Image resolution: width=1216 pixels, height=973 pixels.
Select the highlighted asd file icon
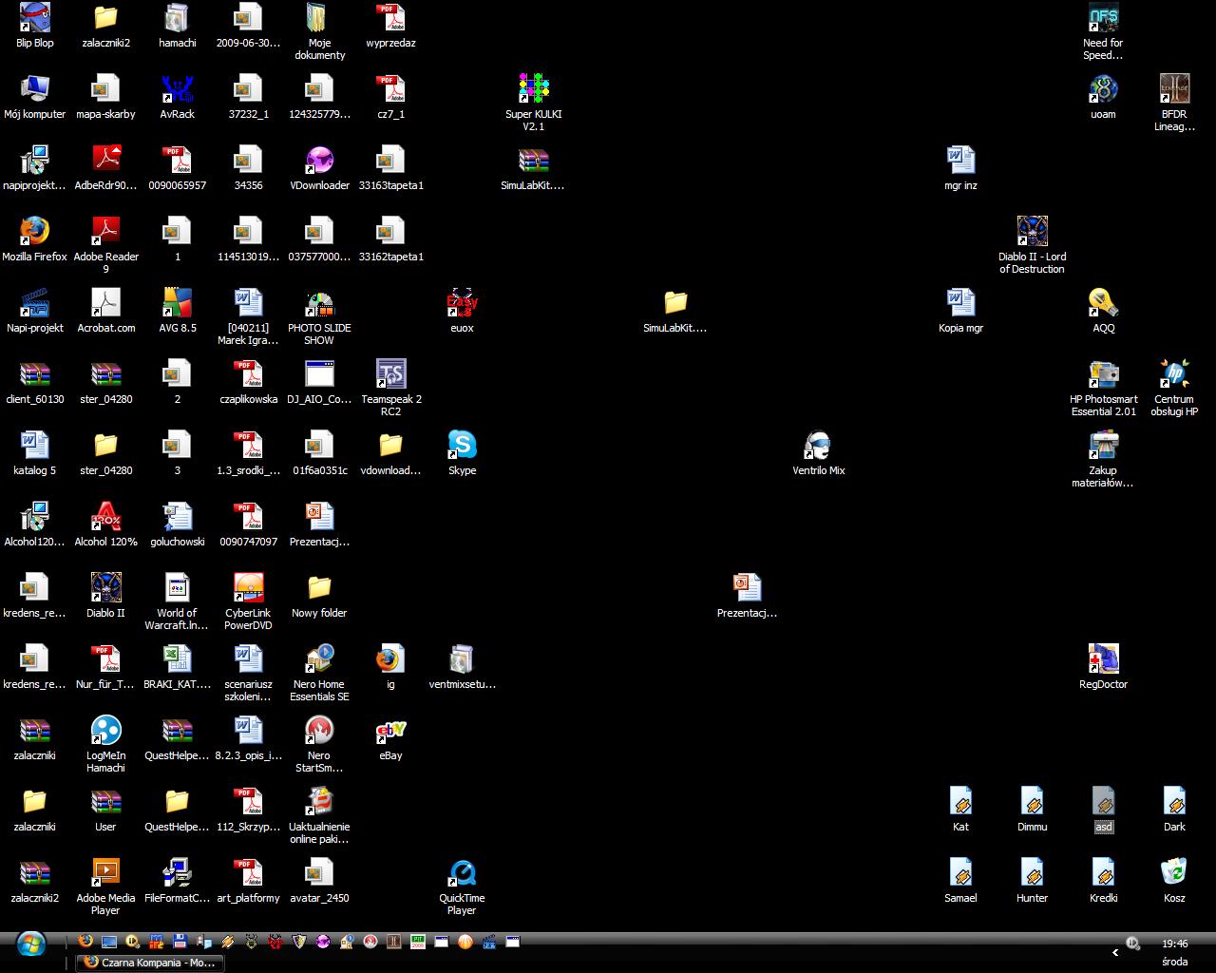coord(1103,802)
